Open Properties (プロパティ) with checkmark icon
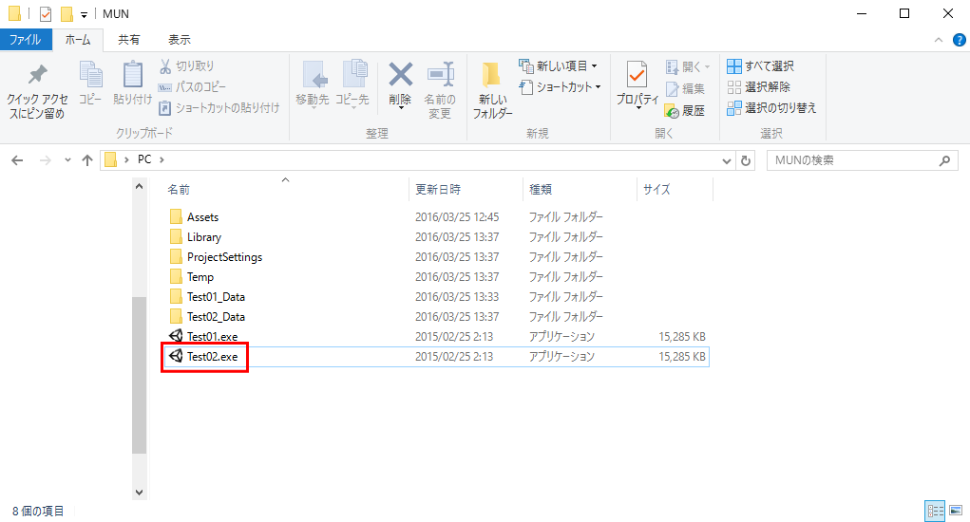970x522 pixels. (x=637, y=85)
